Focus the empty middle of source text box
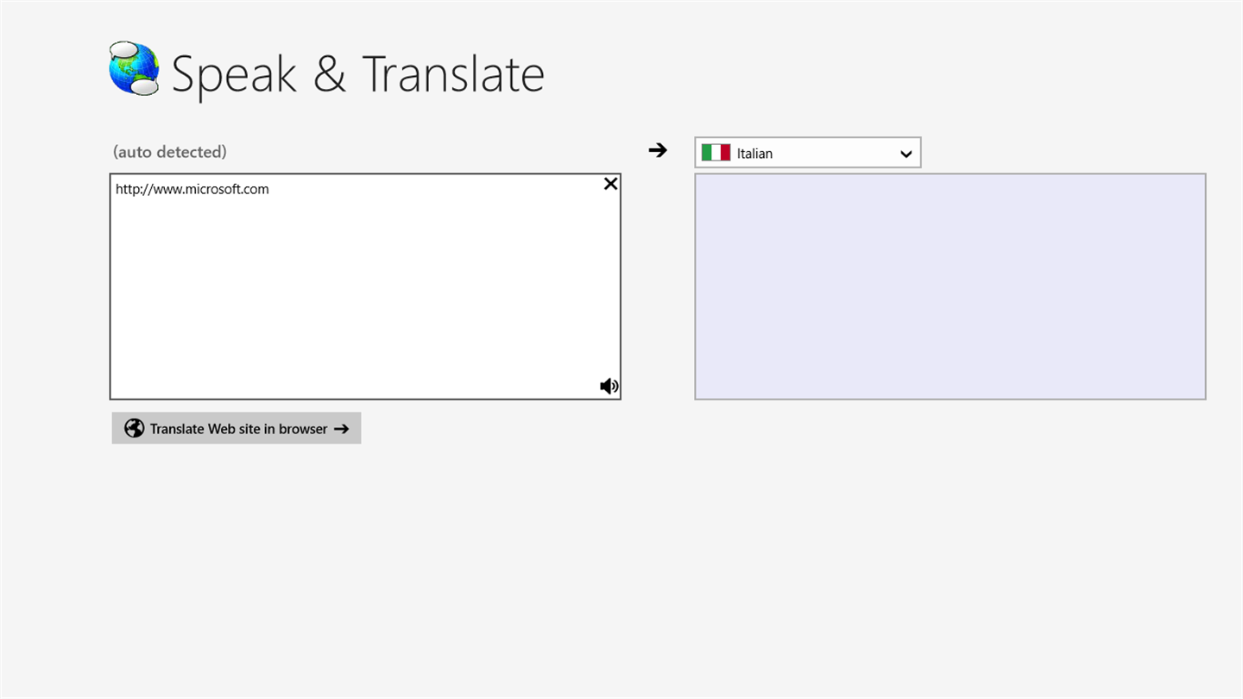This screenshot has height=699, width=1243. pyautogui.click(x=365, y=293)
